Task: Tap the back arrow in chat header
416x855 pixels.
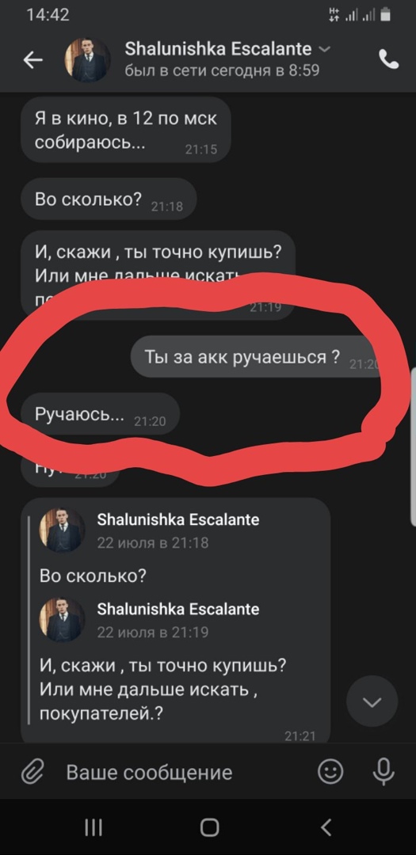Action: (32, 60)
